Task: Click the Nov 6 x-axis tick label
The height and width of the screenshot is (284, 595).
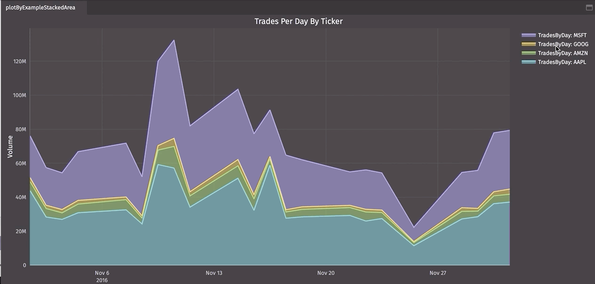Action: coord(102,273)
